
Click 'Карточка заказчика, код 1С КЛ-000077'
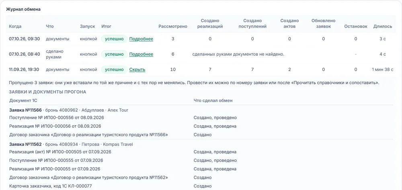click(51, 186)
